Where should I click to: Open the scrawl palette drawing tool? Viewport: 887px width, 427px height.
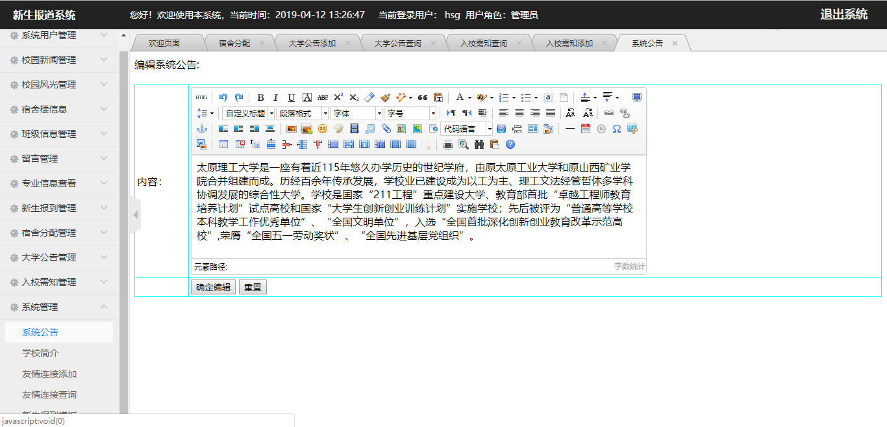click(338, 129)
